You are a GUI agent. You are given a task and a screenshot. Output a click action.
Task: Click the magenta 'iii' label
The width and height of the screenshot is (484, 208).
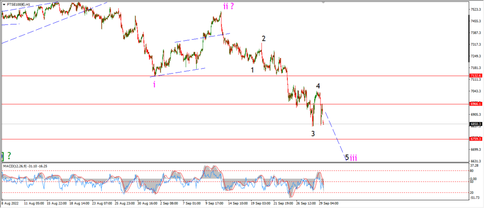(354, 158)
